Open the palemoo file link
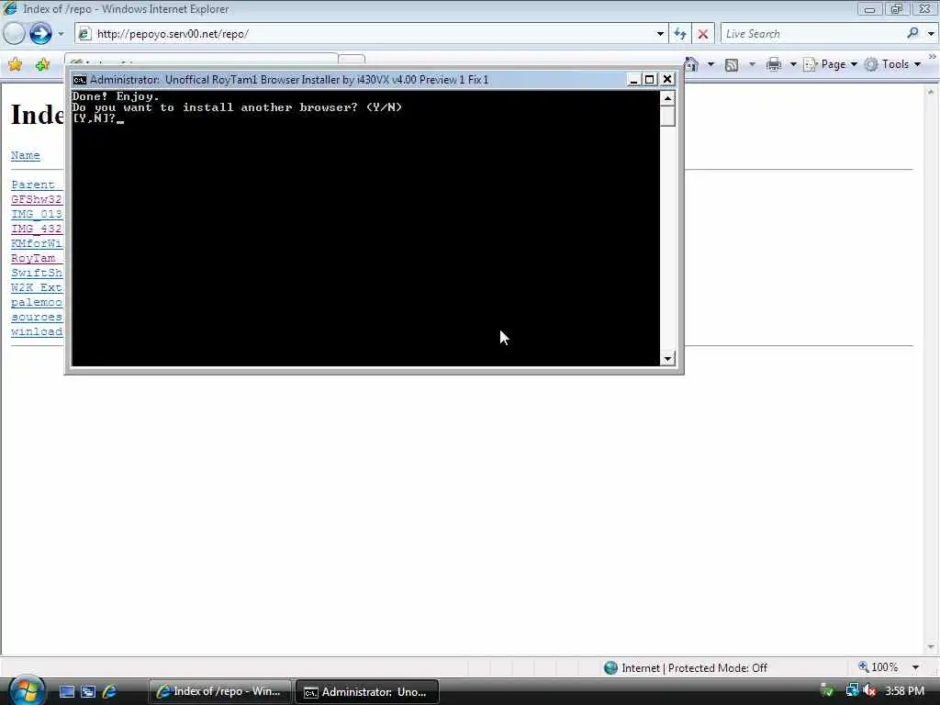The height and width of the screenshot is (705, 940). pyautogui.click(x=37, y=302)
